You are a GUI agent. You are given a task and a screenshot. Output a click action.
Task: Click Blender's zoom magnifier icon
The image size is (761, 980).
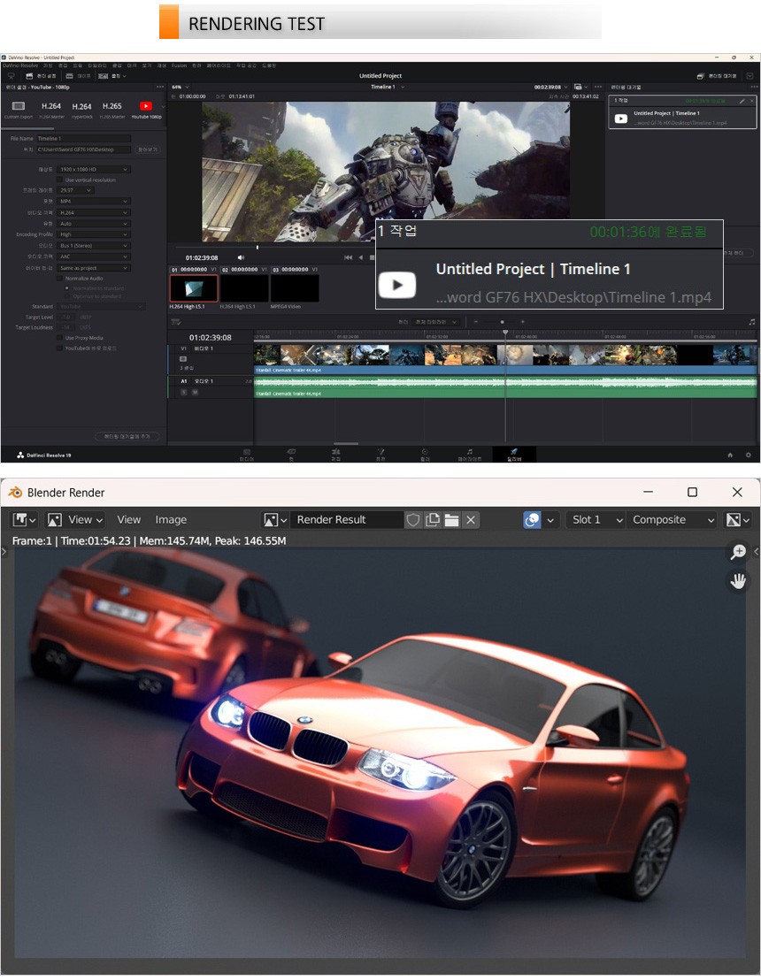(737, 553)
